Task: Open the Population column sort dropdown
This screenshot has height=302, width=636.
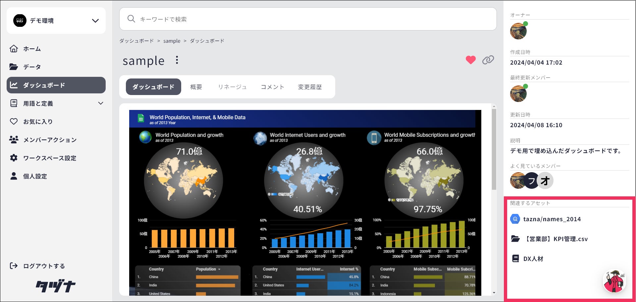Action: (219, 269)
